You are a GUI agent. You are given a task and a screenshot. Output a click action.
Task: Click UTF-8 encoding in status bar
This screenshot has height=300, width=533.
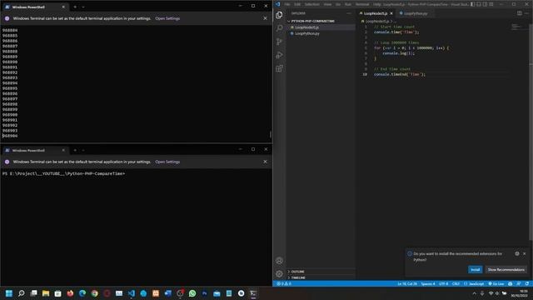click(444, 283)
